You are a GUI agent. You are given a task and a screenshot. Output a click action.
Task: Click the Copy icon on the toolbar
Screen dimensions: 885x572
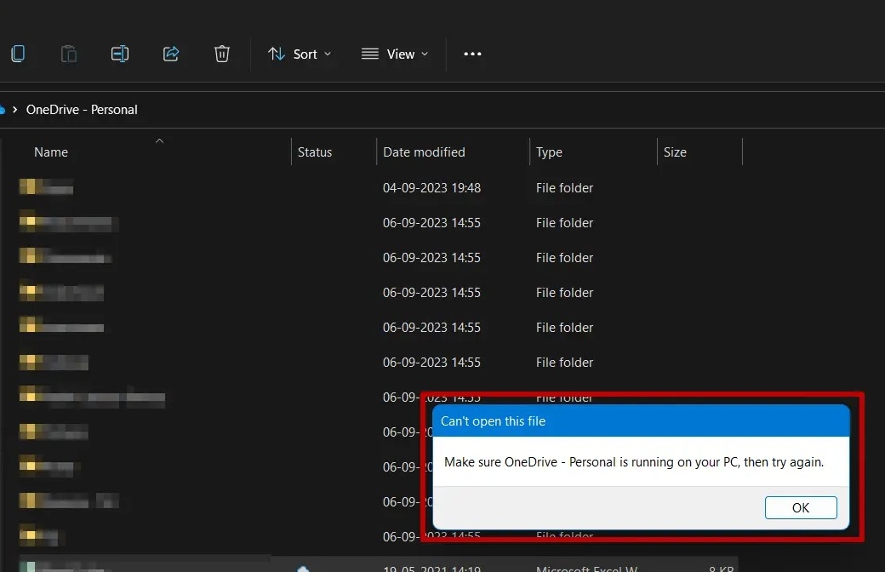18,53
